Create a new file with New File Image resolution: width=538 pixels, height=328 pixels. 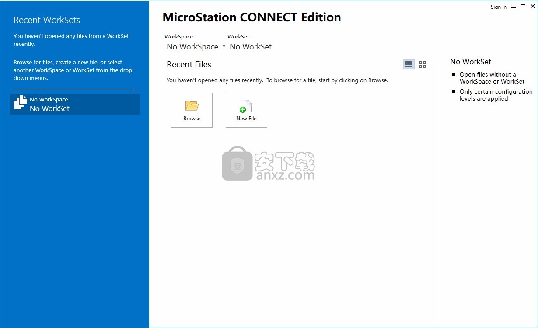(246, 110)
